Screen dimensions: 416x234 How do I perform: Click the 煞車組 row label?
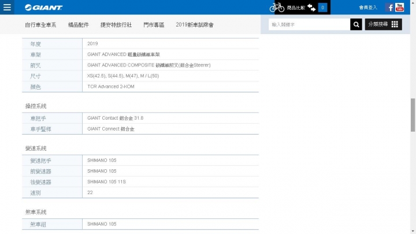pyautogui.click(x=38, y=224)
